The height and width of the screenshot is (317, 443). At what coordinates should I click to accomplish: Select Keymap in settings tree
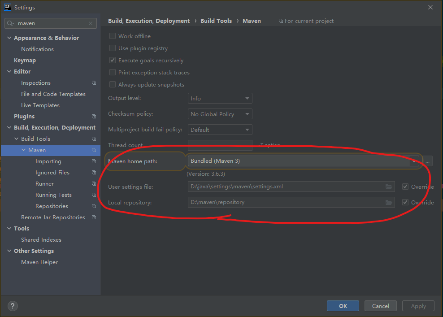pos(25,61)
